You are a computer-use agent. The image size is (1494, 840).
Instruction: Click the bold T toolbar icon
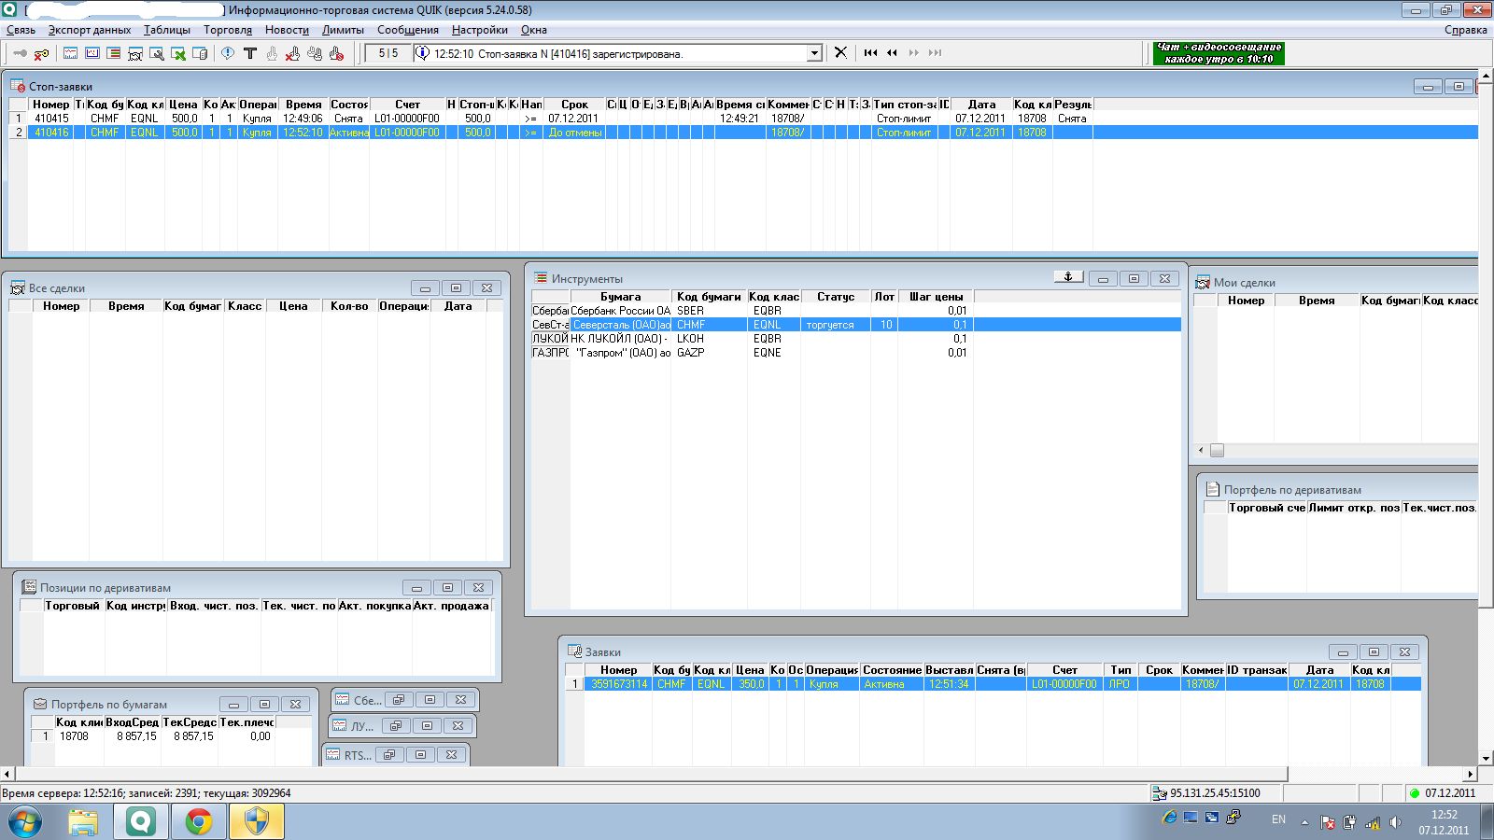[249, 53]
